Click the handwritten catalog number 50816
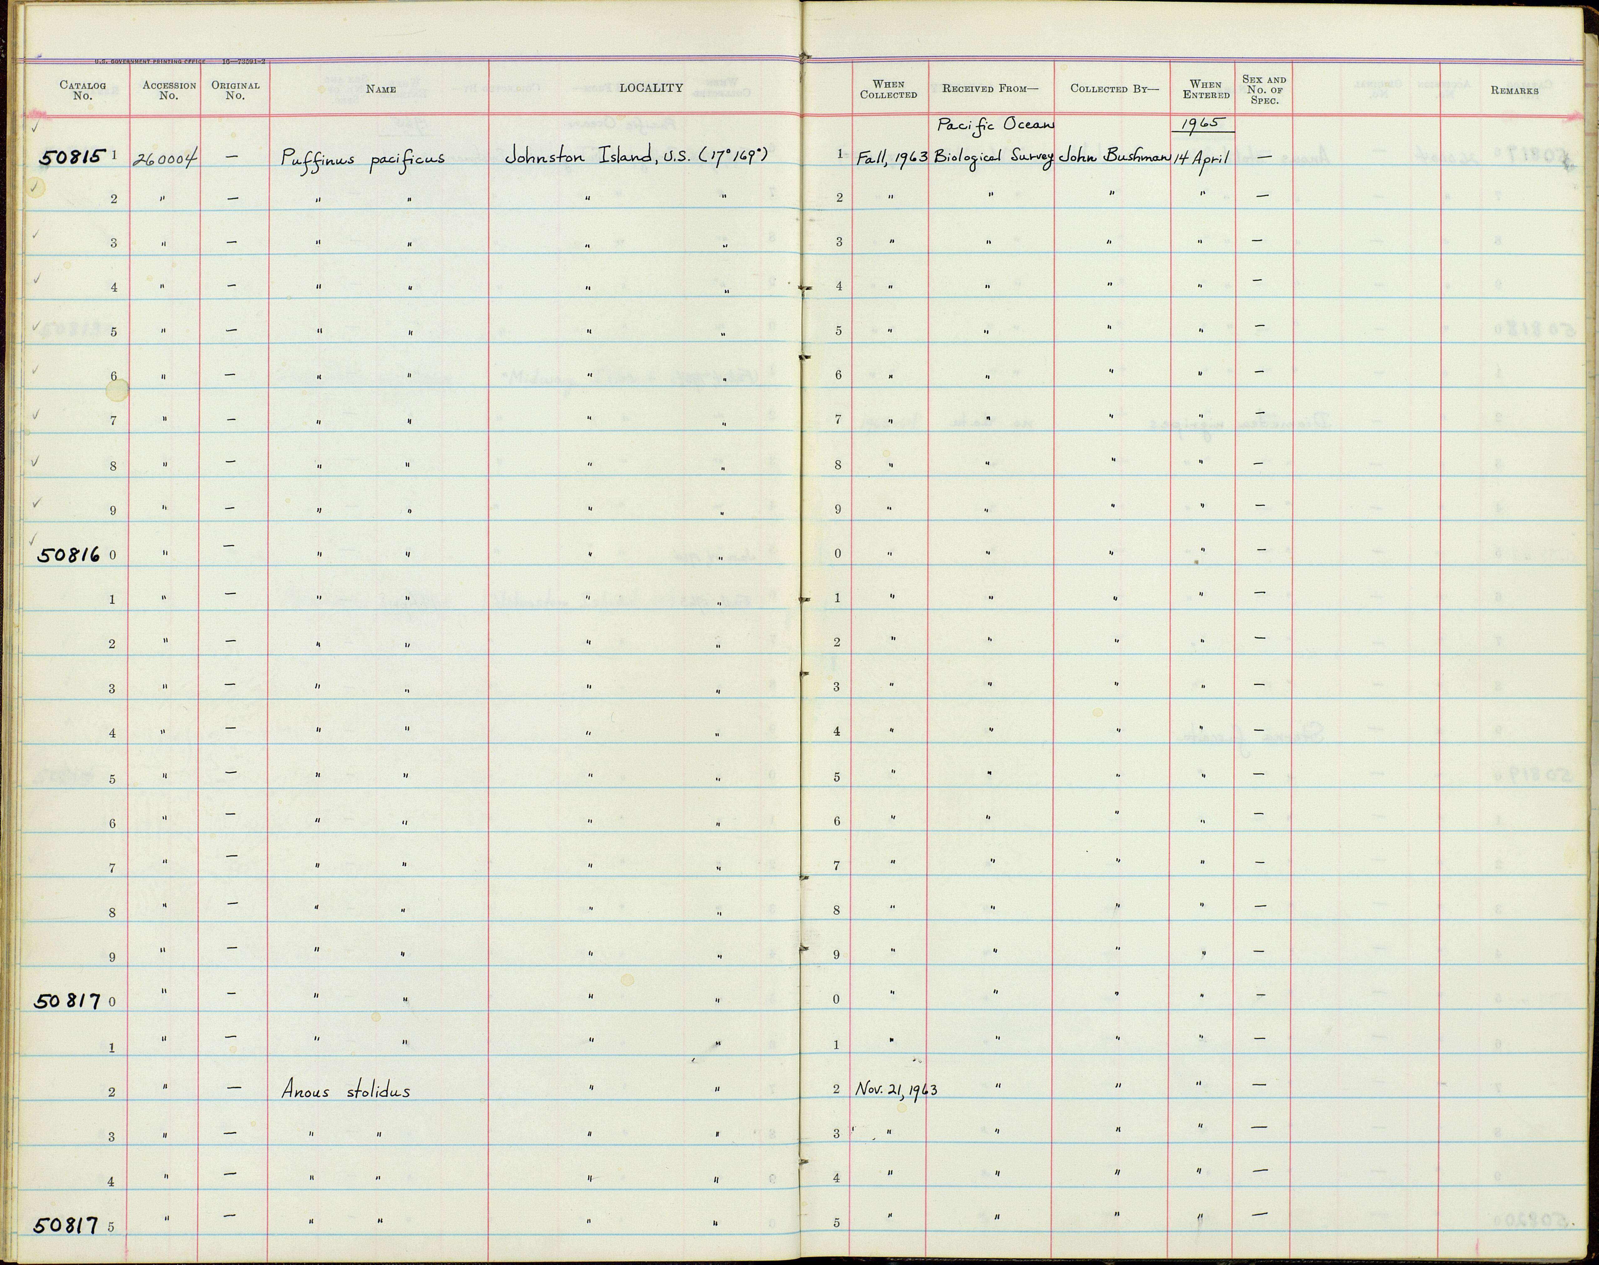The height and width of the screenshot is (1265, 1599). (69, 555)
